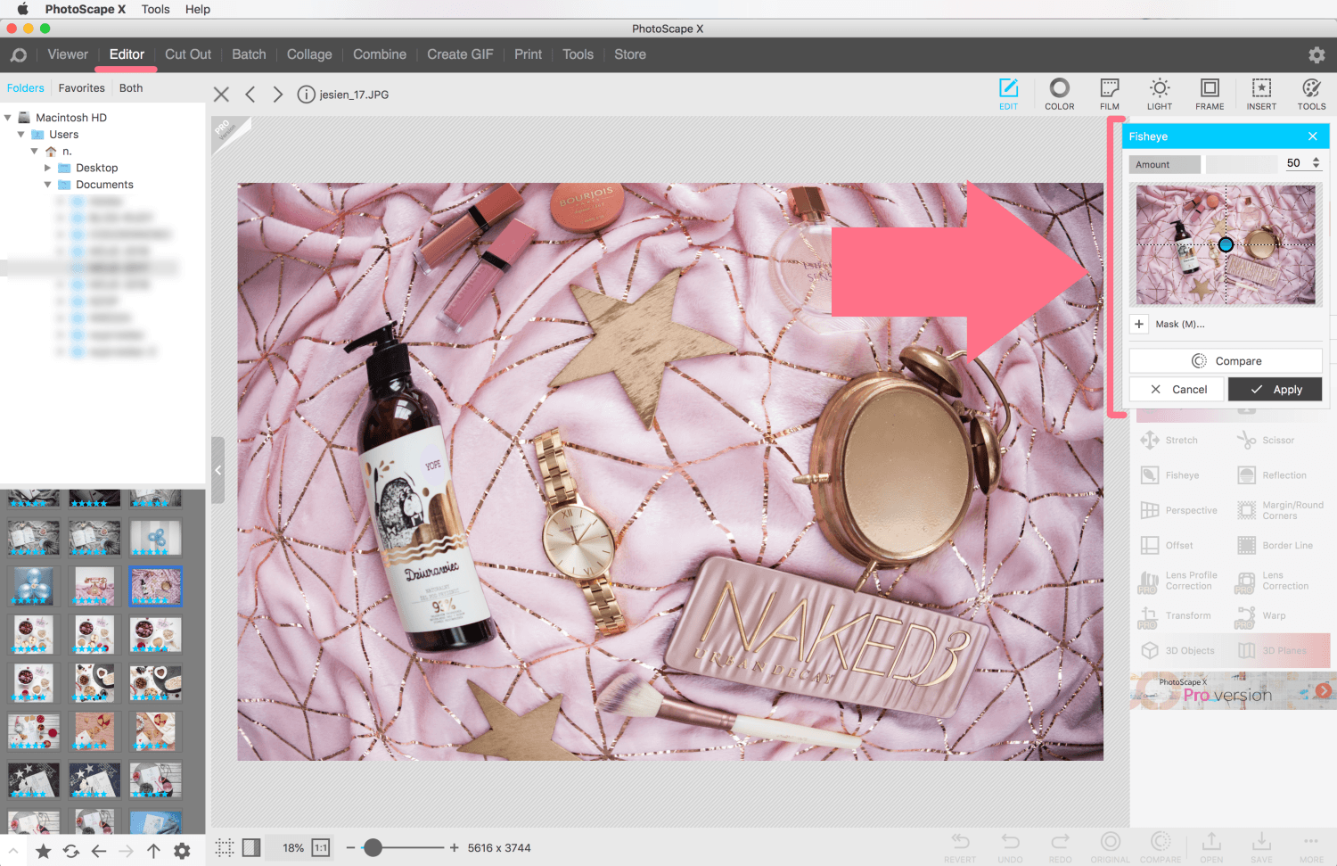Screen dimensions: 1337x866
Task: Click Compare icon in bottom bar
Action: click(x=1161, y=847)
